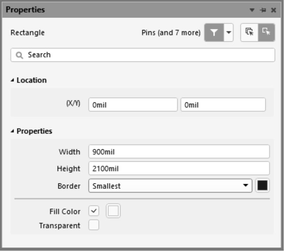Open the Border dropdown showing Smallest

tap(170, 186)
